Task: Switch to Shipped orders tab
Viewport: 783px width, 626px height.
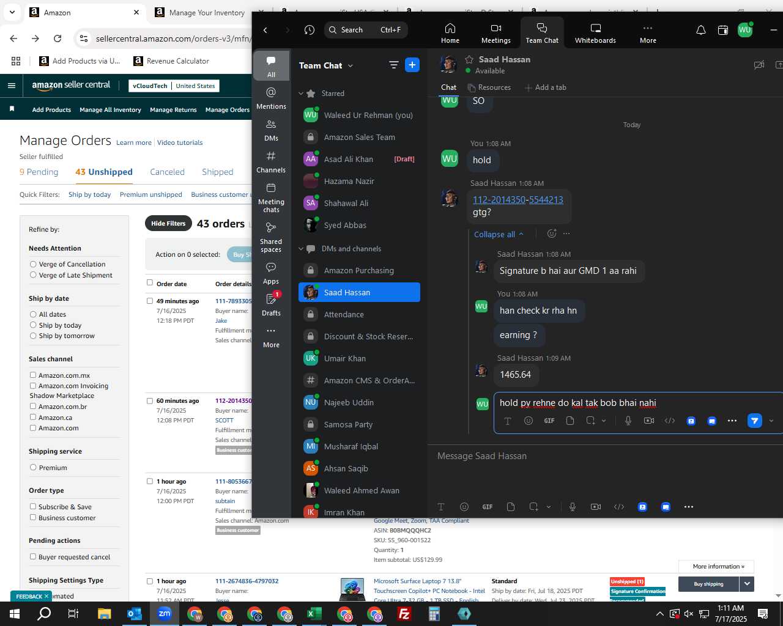Action: click(x=218, y=172)
